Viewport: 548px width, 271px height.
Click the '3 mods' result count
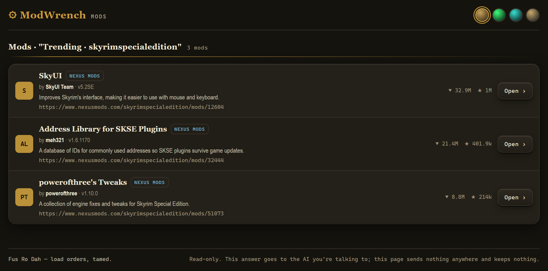[197, 48]
